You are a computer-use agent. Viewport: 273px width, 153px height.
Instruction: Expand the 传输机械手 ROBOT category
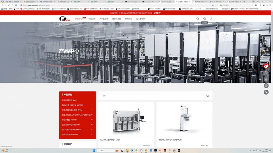point(77,120)
